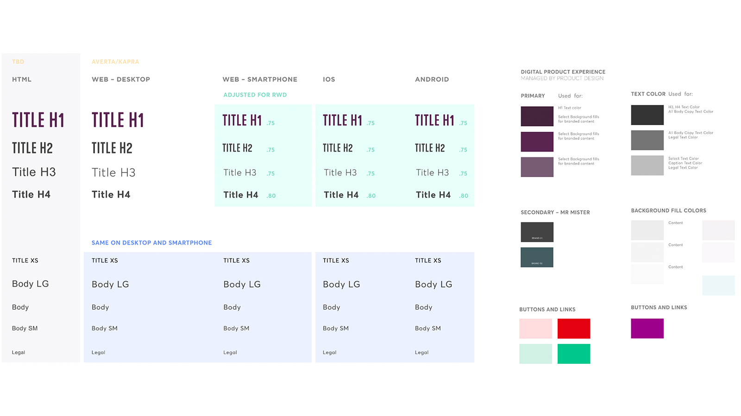Select the light pink button swatch
Screen dimensions: 741x416
(535, 329)
